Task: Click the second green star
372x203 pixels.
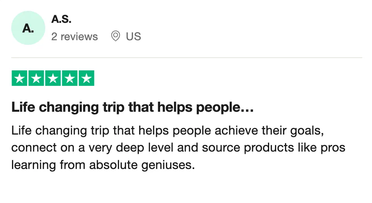Action: click(x=36, y=78)
